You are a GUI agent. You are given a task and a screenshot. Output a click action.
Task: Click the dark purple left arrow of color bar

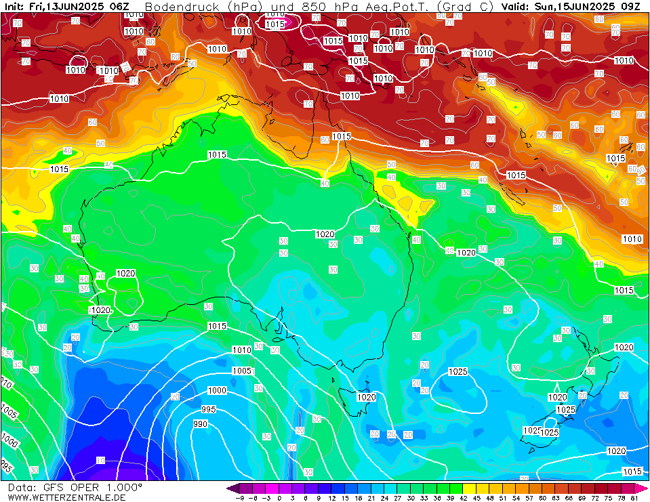point(233,488)
